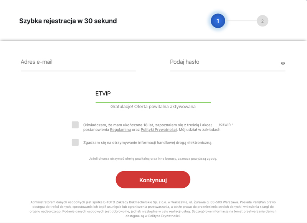
Task: Click the Zgadzam się marketing consent text
Action: (148, 142)
